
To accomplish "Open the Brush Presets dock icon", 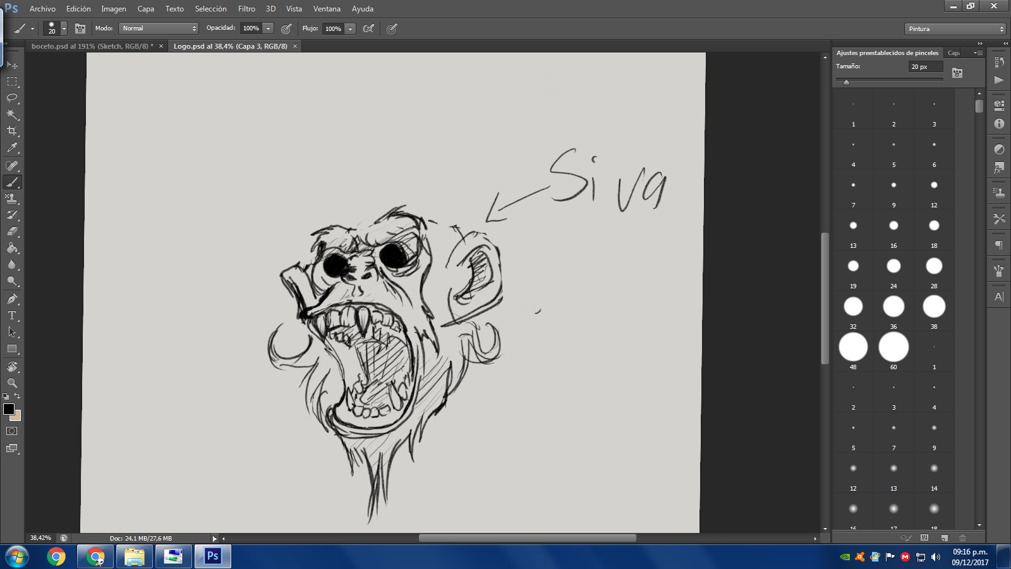I will coord(999,271).
